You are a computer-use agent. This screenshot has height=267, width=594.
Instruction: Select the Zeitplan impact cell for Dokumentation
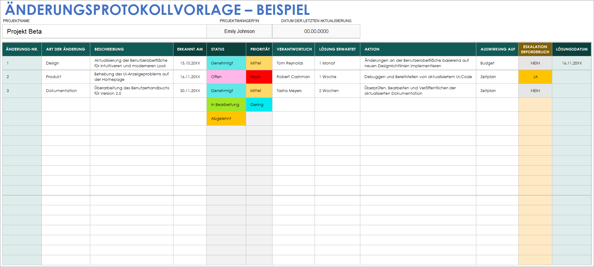(497, 91)
